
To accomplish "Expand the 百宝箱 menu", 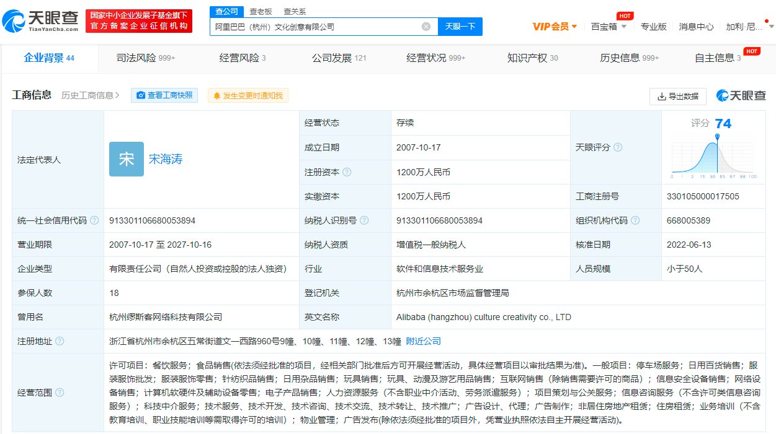I will (x=609, y=27).
